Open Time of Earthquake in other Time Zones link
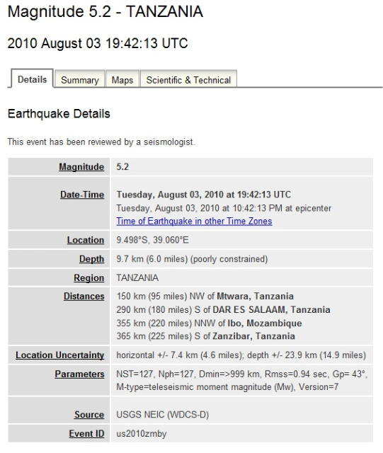The image size is (383, 453). [194, 221]
